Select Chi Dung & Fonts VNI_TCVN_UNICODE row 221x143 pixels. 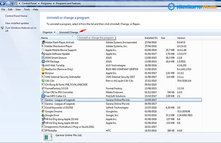[121, 85]
